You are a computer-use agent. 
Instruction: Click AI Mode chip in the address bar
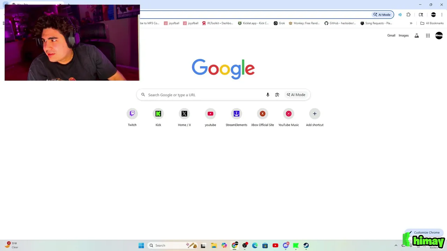click(x=382, y=15)
